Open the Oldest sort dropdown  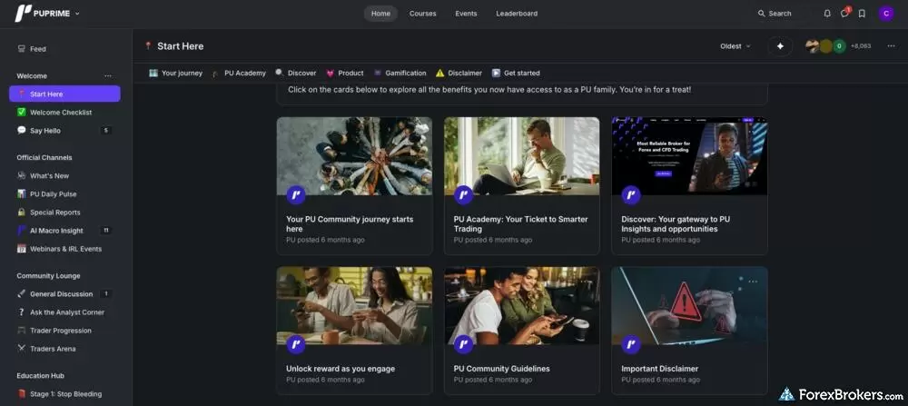735,46
